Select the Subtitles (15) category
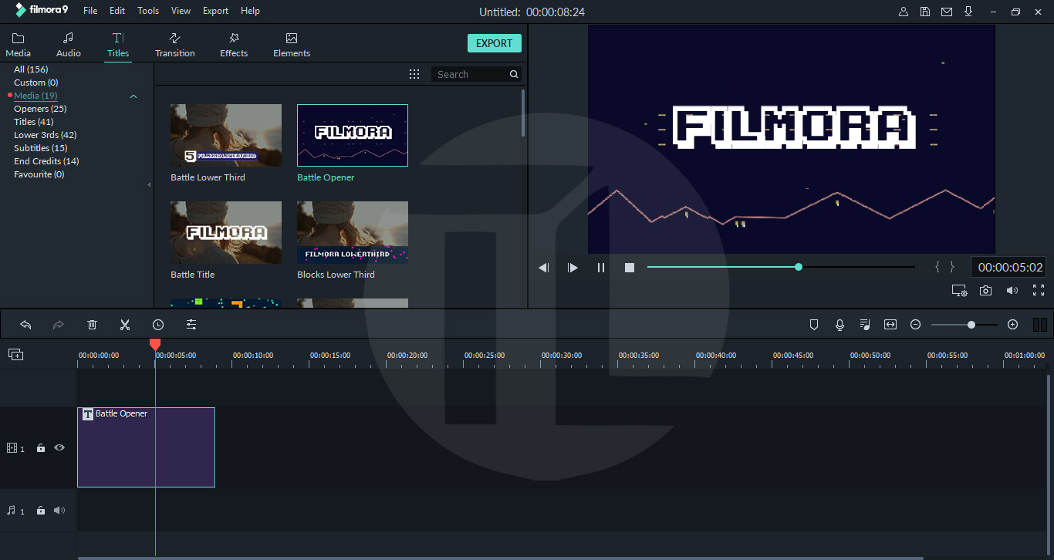1054x560 pixels. point(40,148)
